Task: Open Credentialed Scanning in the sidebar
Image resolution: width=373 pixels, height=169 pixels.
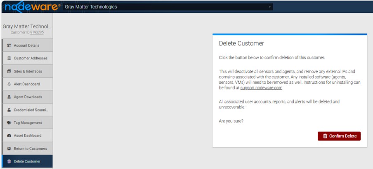Action: point(27,110)
